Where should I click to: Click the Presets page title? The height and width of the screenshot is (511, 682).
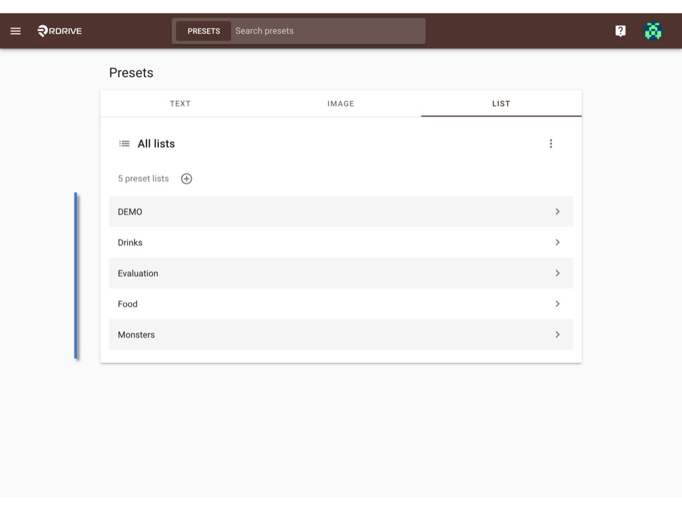point(131,73)
